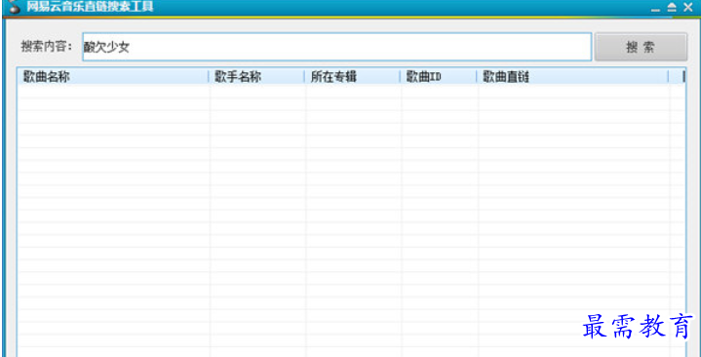Close the search tool window
The width and height of the screenshot is (701, 357).
coord(688,7)
